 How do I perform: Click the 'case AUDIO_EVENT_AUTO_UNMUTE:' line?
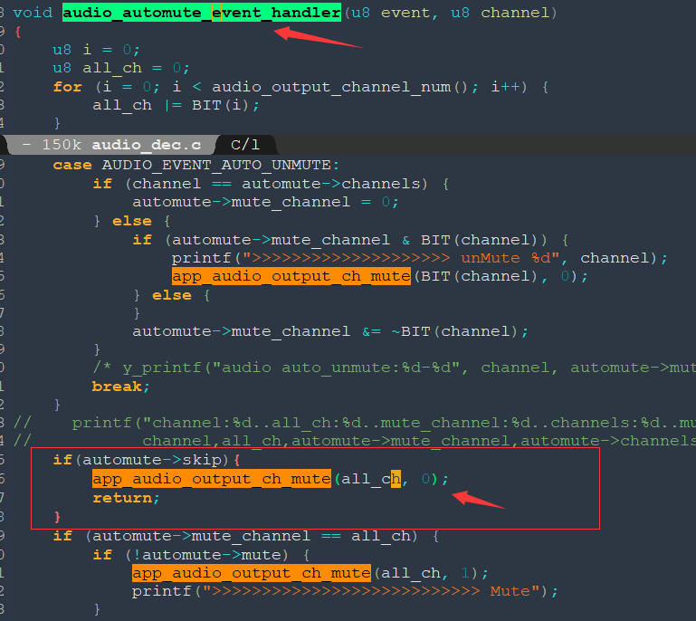(196, 165)
